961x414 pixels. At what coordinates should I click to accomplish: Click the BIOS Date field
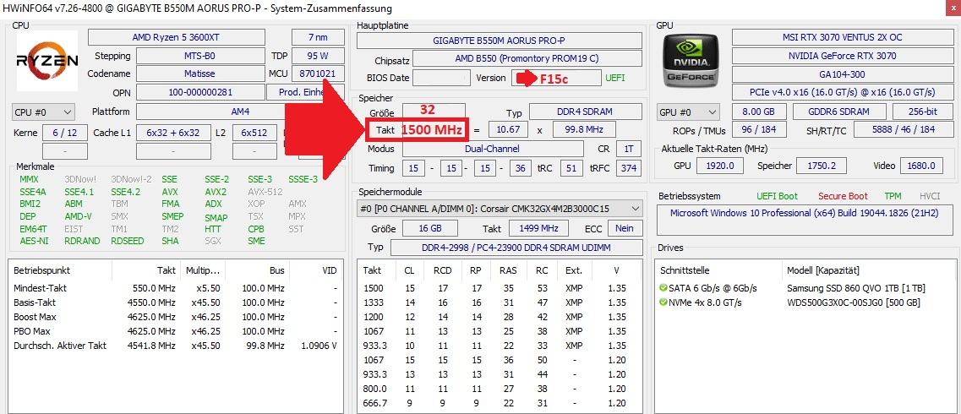coord(440,78)
